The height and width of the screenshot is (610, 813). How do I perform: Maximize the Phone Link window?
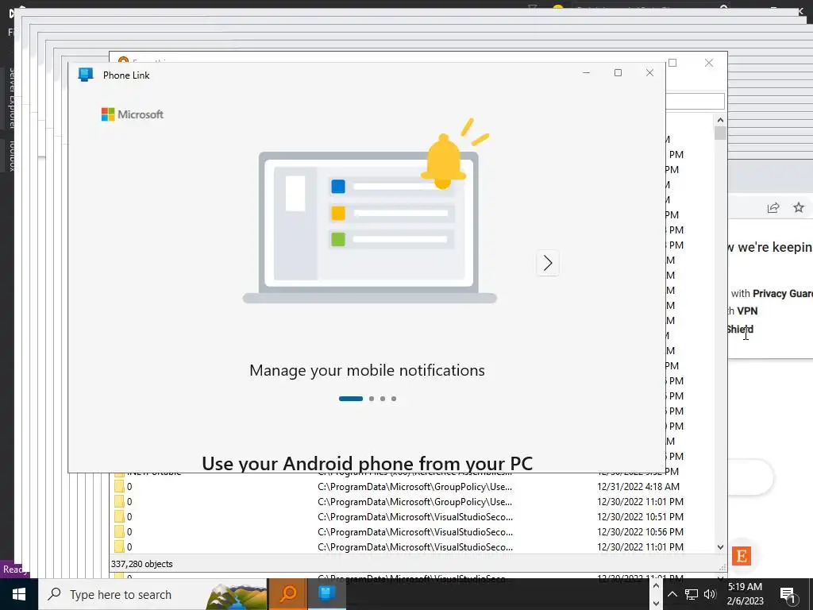(x=618, y=72)
